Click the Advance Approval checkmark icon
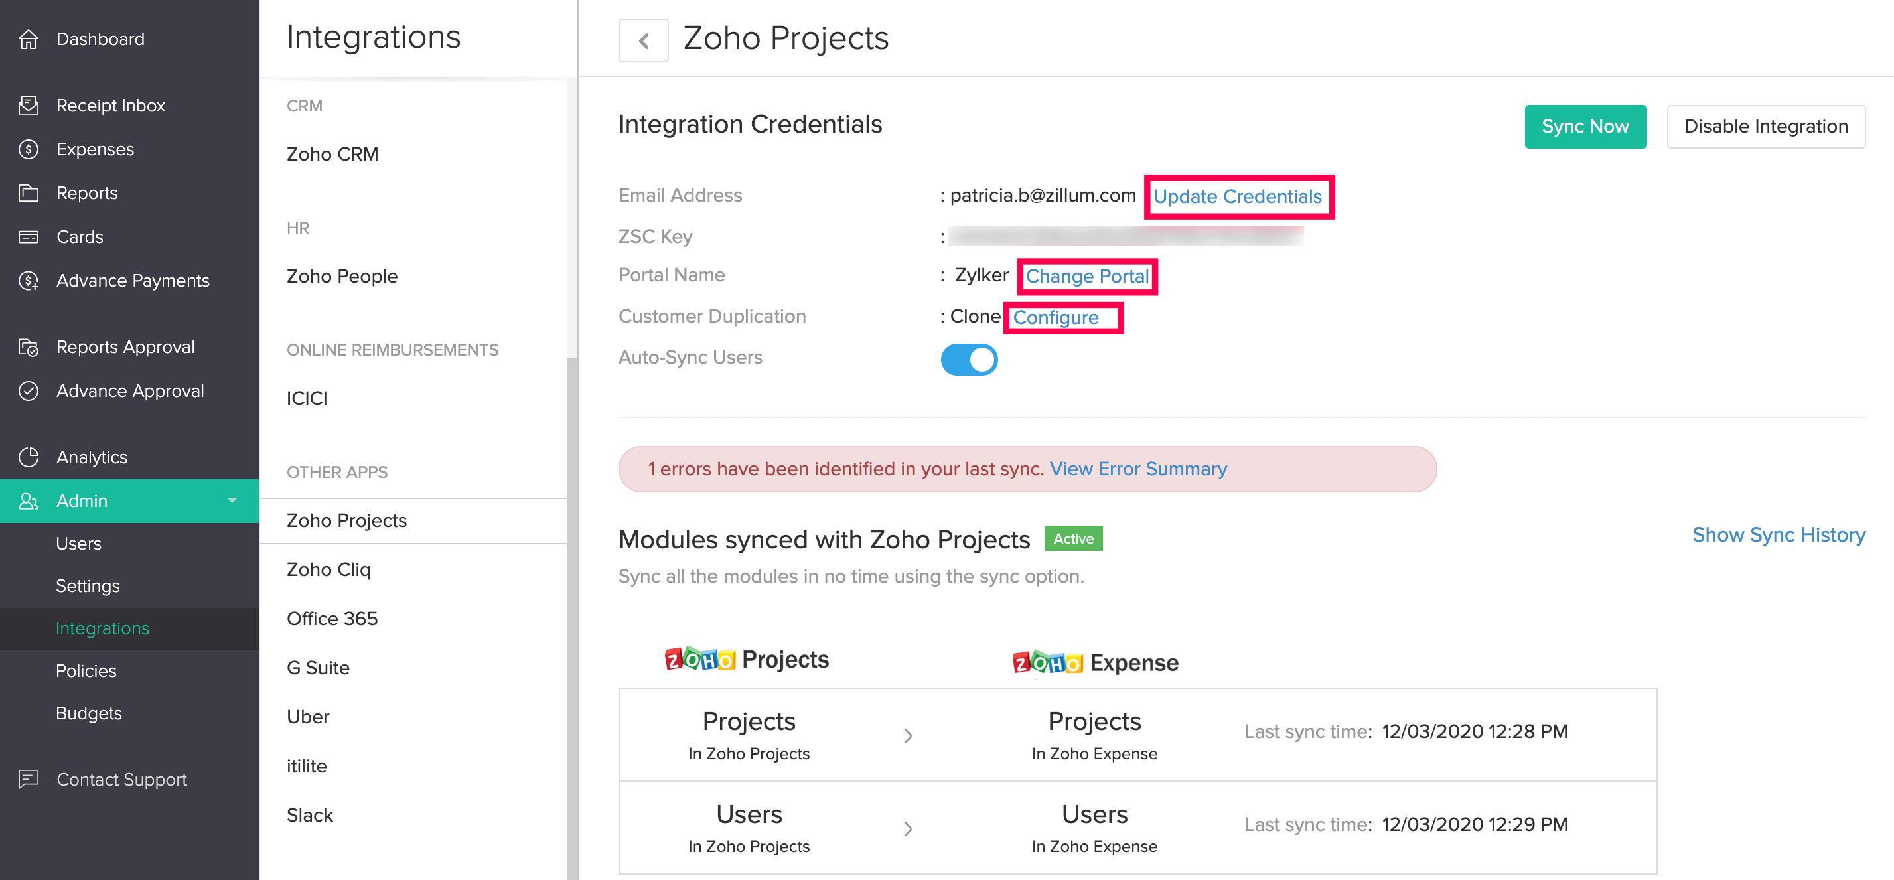Screen dimensions: 1894x880 pyautogui.click(x=29, y=390)
